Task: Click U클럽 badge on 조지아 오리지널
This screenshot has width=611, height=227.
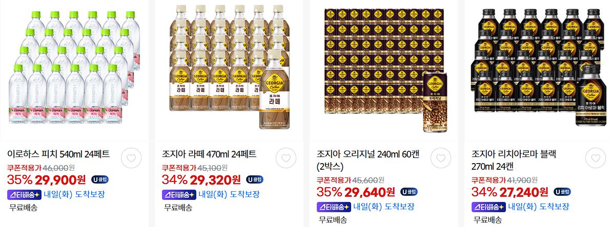Action: [x=409, y=192]
